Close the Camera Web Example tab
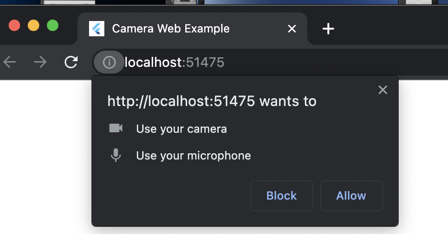Viewport: 448px width, 234px height. tap(291, 29)
